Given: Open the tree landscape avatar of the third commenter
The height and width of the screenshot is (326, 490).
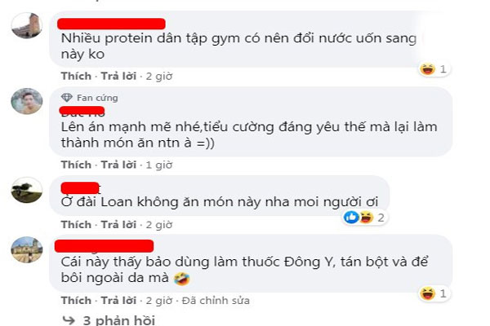Looking at the screenshot, I should pyautogui.click(x=27, y=190).
